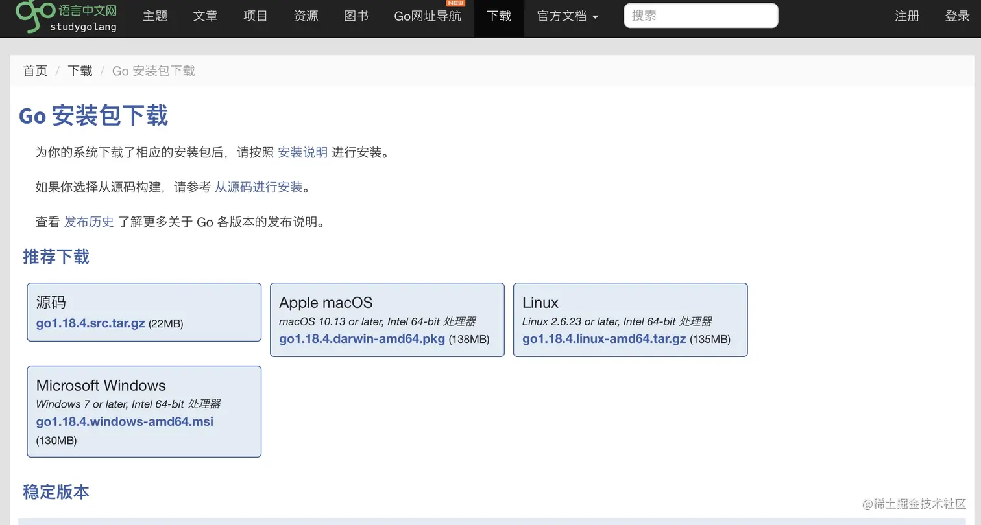Viewport: 981px width, 525px height.
Task: Click the 源码 card title
Action: coord(51,302)
